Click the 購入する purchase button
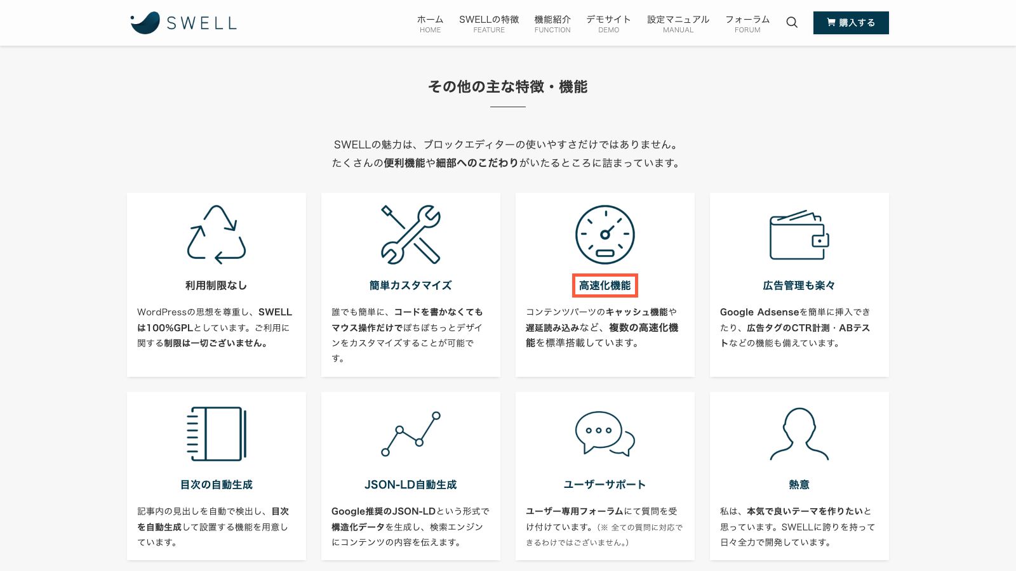 (x=851, y=23)
